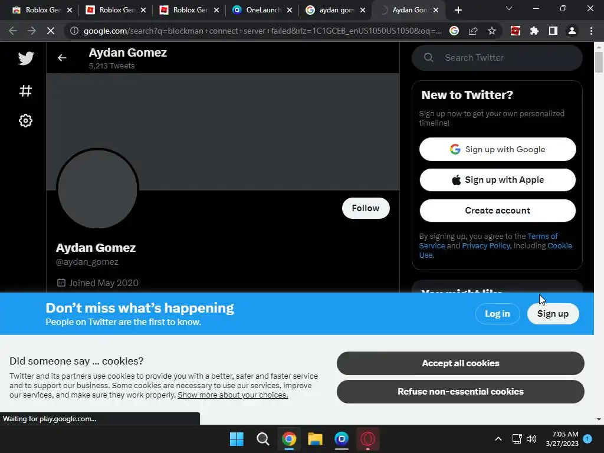Show hidden system tray icons
This screenshot has height=453, width=604.
498,439
